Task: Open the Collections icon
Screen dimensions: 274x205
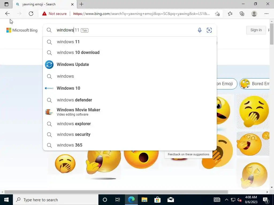Action: 242,14
